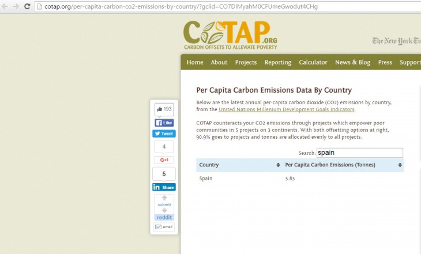Image resolution: width=421 pixels, height=254 pixels.
Task: Downvote with the reddit down arrow
Action: click(164, 211)
